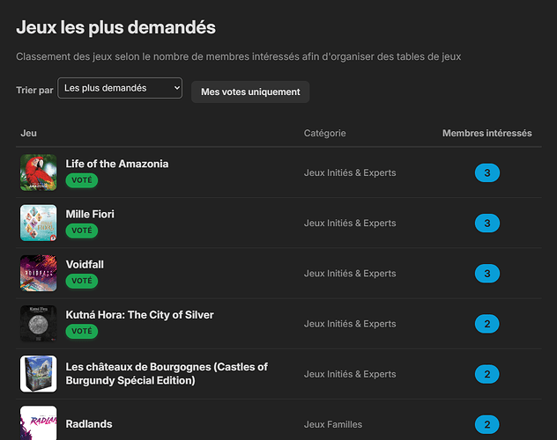Open the 'Les plus demandés' sort dropdown
557x440 pixels.
tap(120, 88)
